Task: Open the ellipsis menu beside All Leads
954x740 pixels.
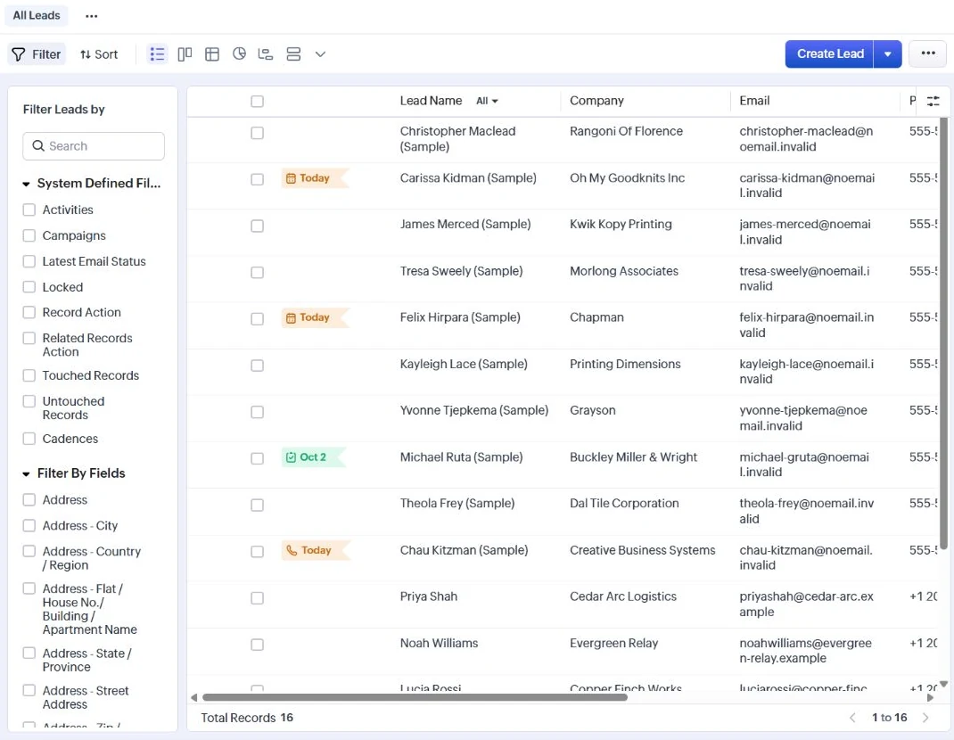Action: coord(91,16)
